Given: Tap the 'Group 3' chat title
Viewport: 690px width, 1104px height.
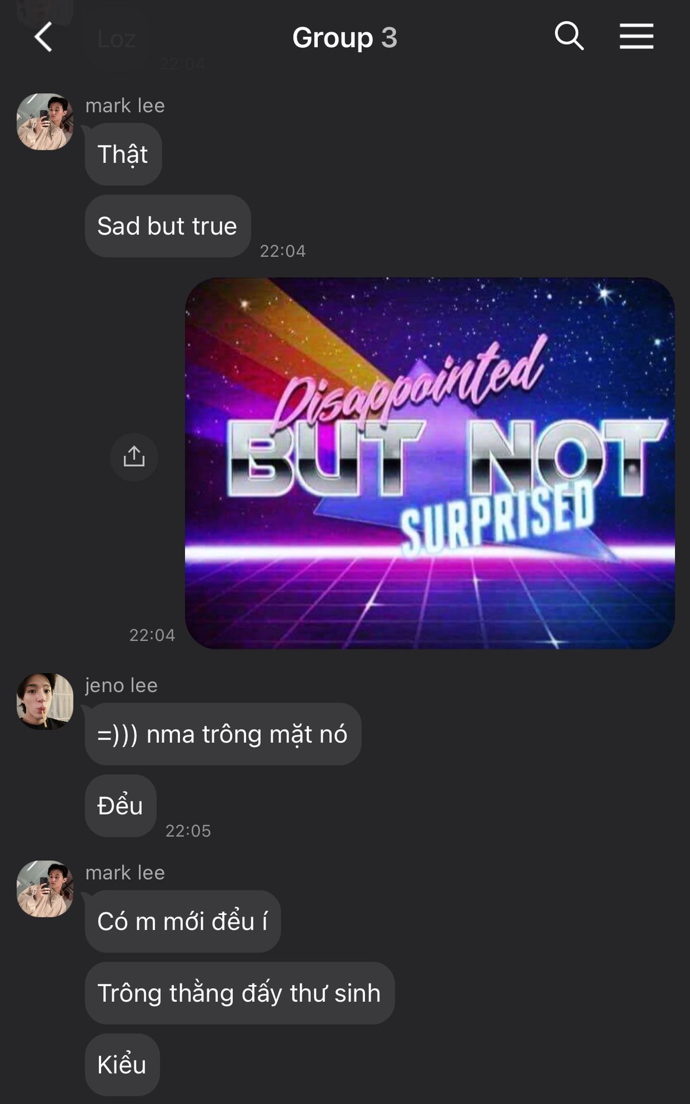Looking at the screenshot, I should 345,37.
